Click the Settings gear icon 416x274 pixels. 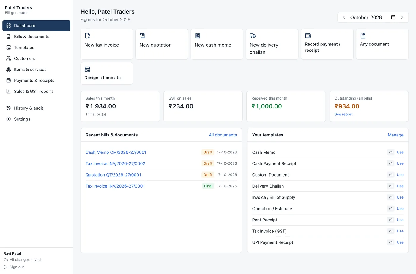coord(9,119)
